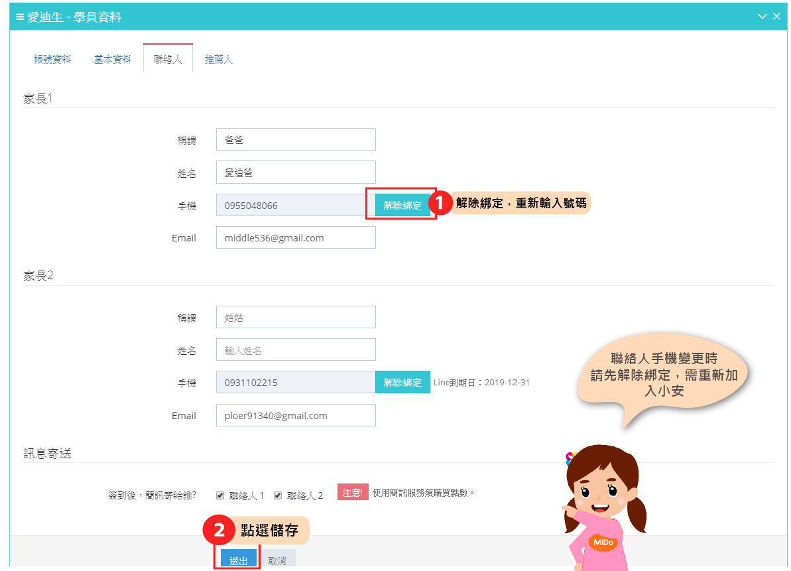This screenshot has width=791, height=571.
Task: Click 解除綁定 button for 家長1 phone
Action: [402, 205]
